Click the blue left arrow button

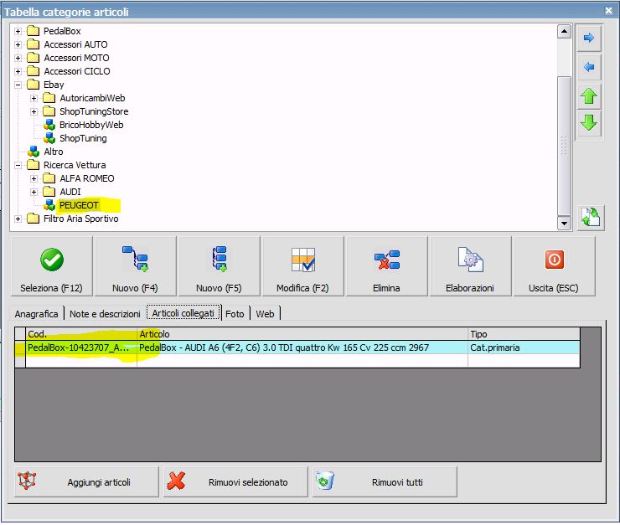pos(589,67)
